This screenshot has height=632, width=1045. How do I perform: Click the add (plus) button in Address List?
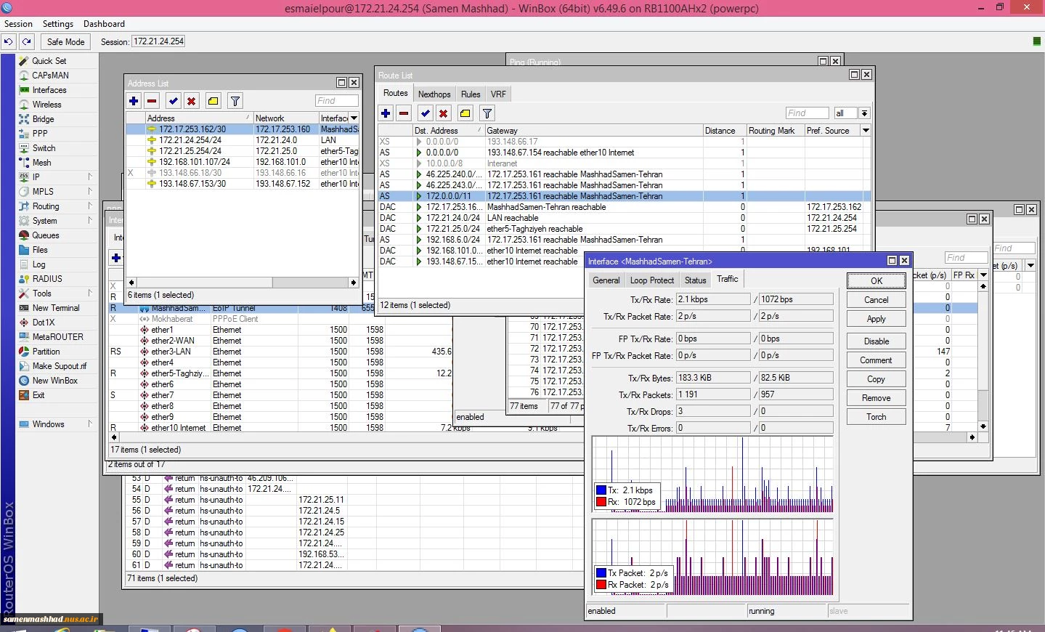tap(134, 101)
